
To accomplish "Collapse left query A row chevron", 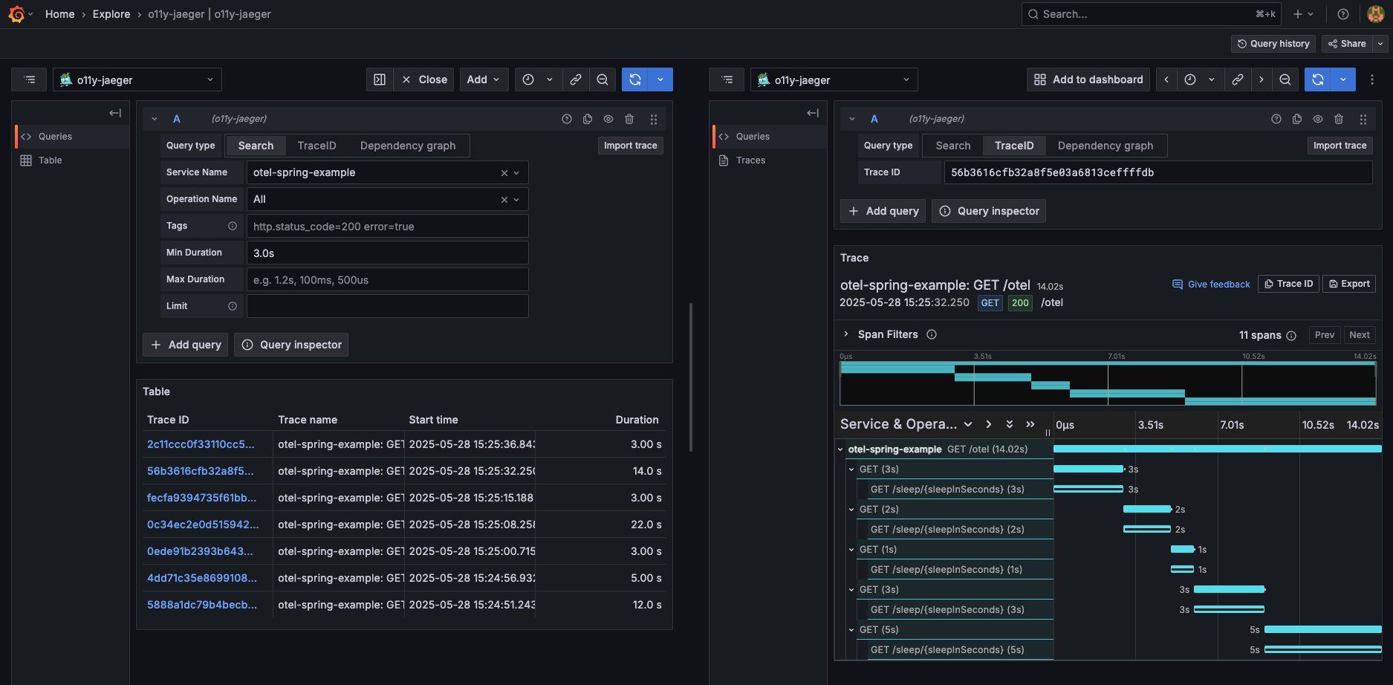I will pyautogui.click(x=155, y=119).
